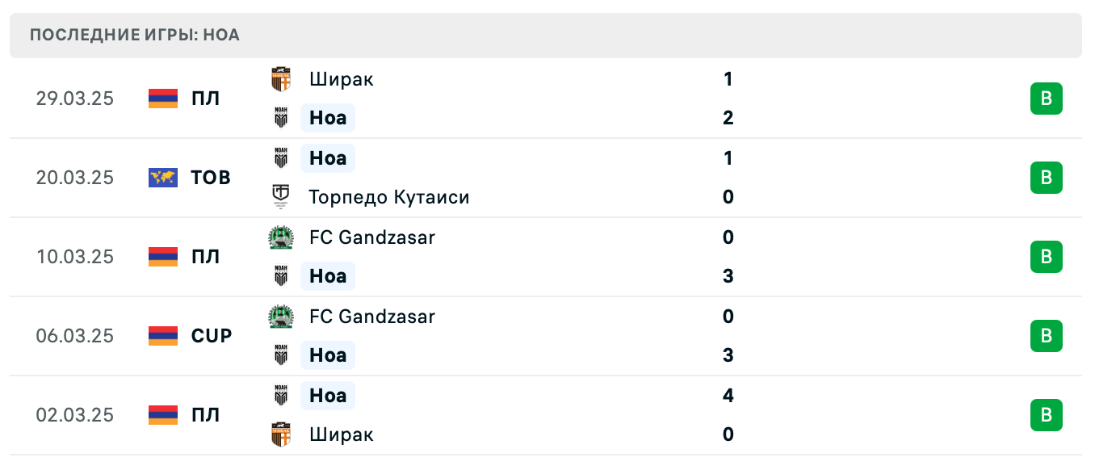Screen dimensions: 1095x470
Task: Click Shirak logo in 02.03.25 match
Action: coord(280,434)
